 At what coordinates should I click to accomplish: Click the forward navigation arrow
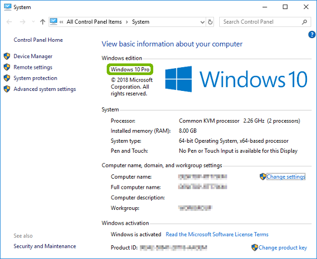(23, 22)
